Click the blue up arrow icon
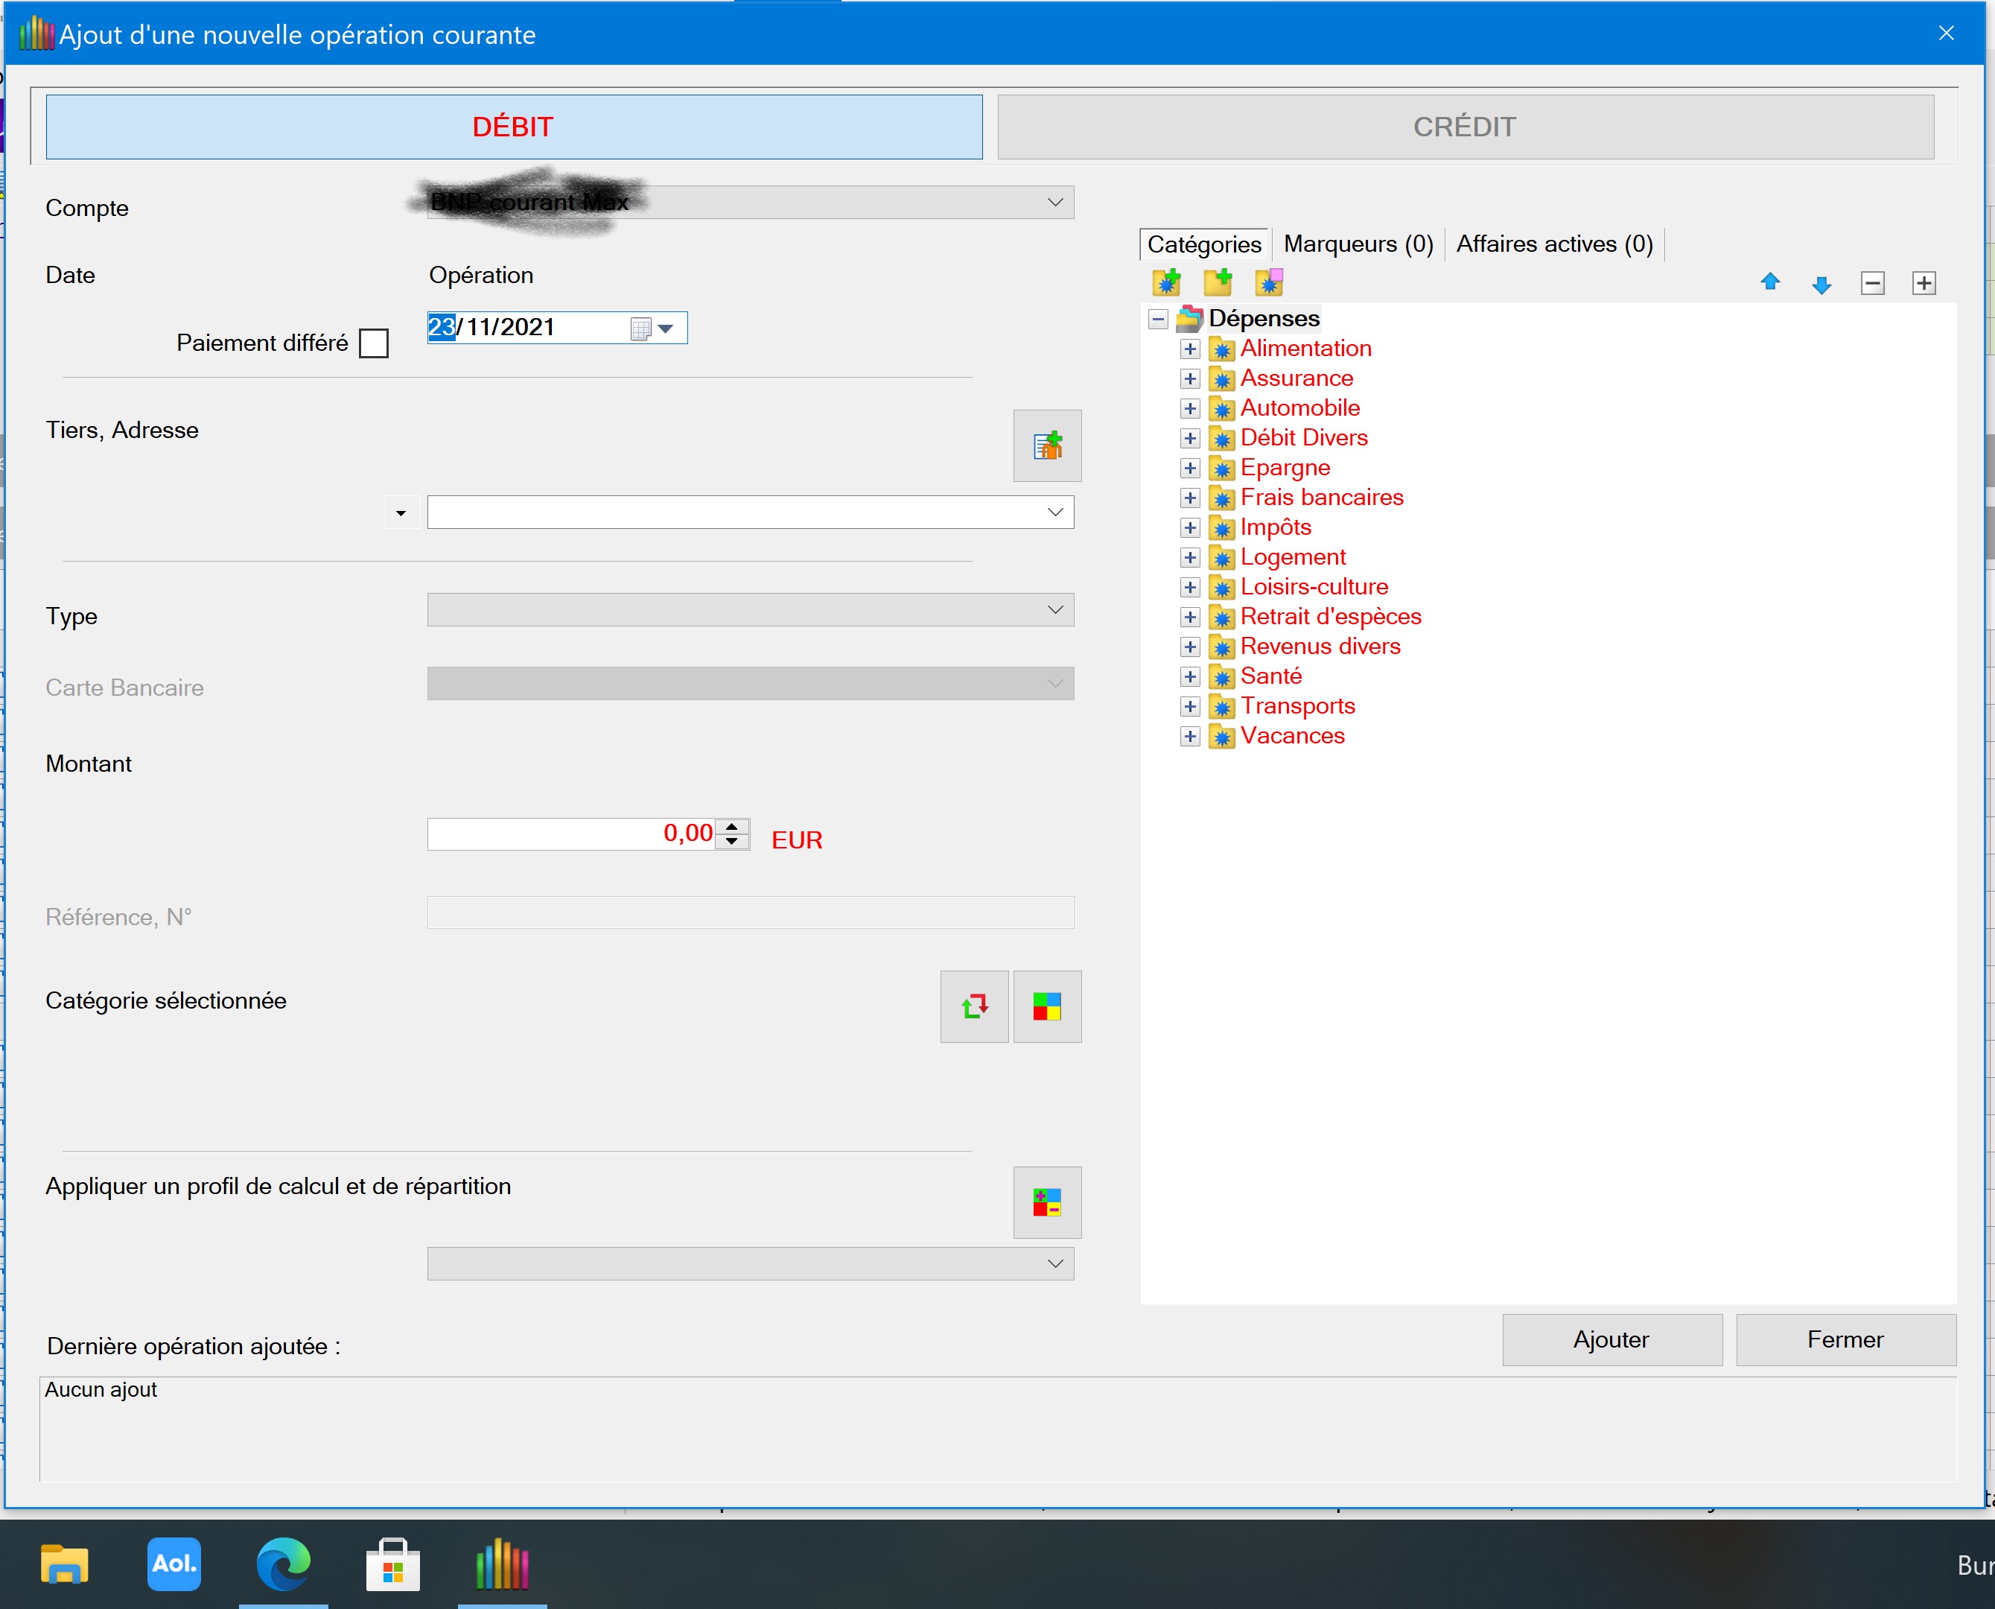 pyautogui.click(x=1770, y=282)
